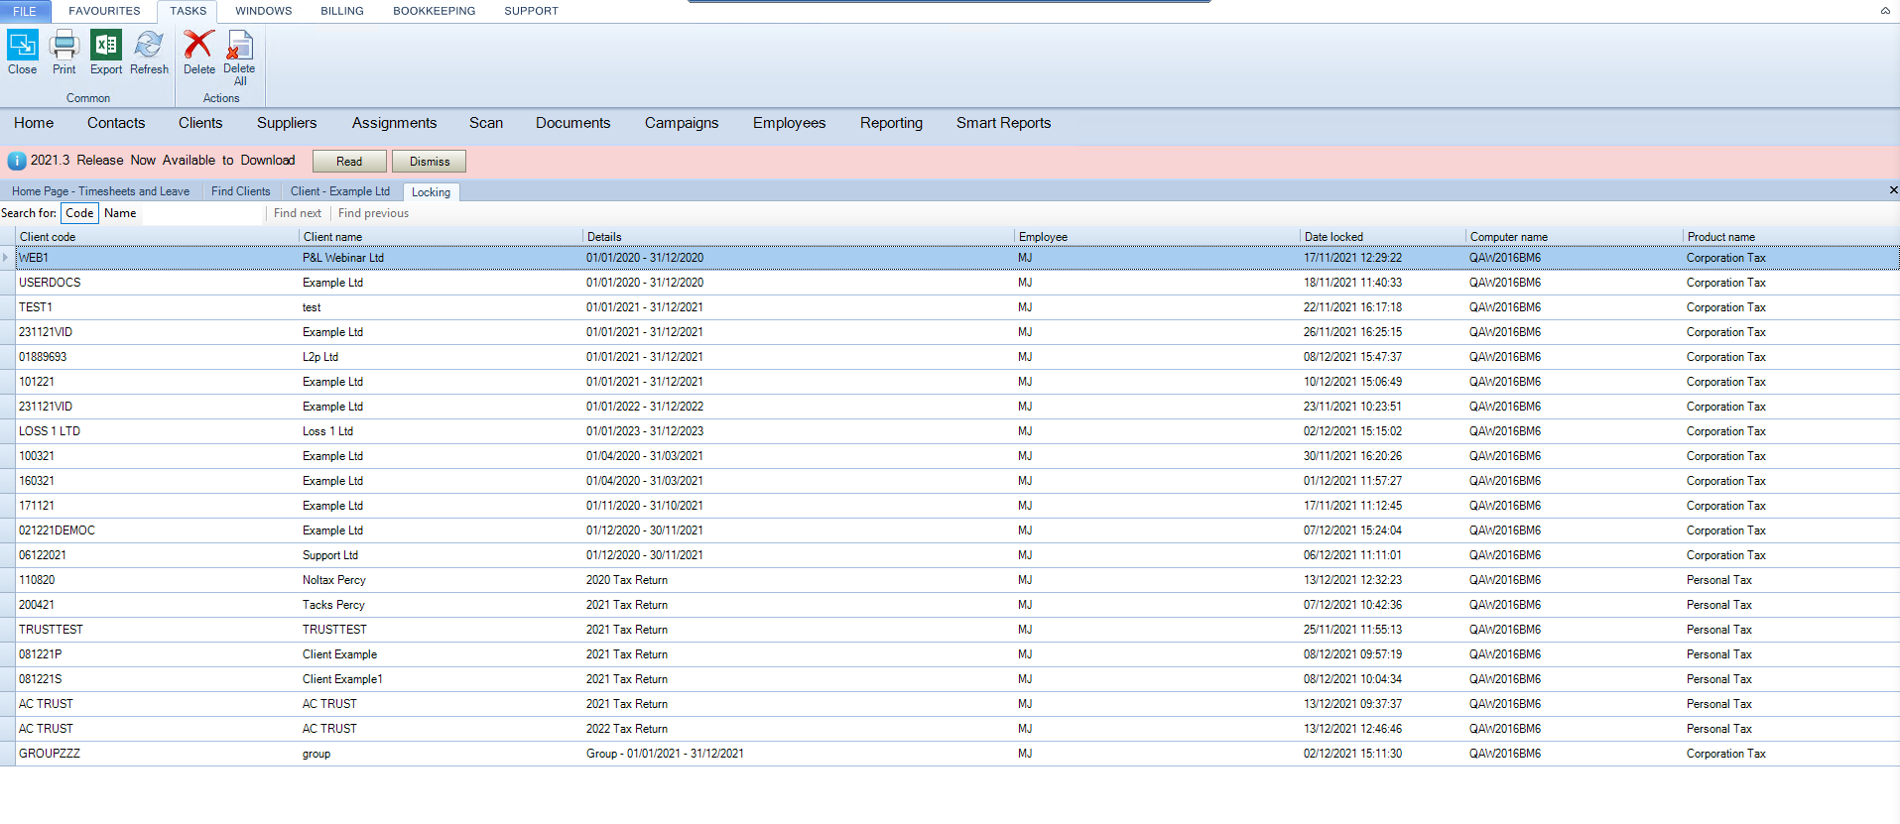Go to Home navigation item
The image size is (1900, 824).
coord(34,123)
